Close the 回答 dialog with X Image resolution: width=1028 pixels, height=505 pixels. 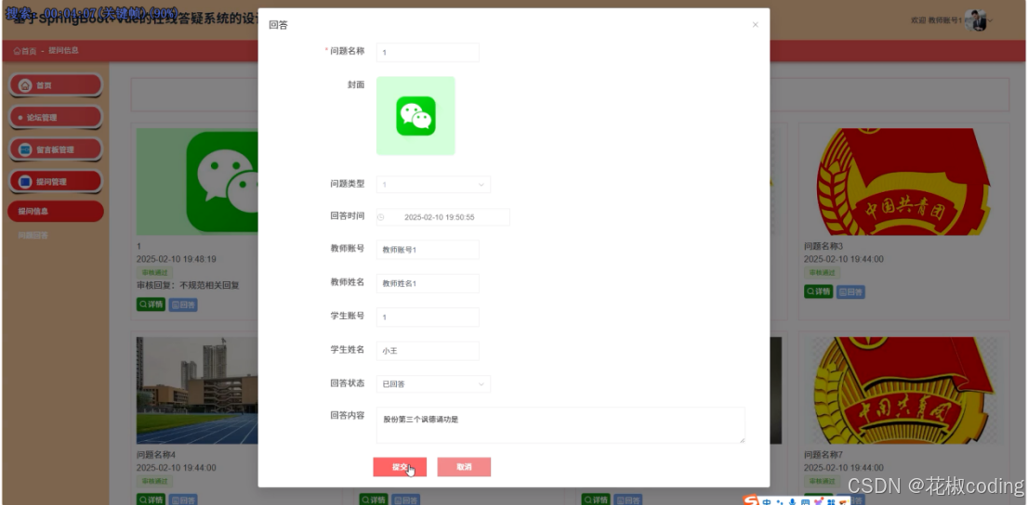pyautogui.click(x=756, y=25)
